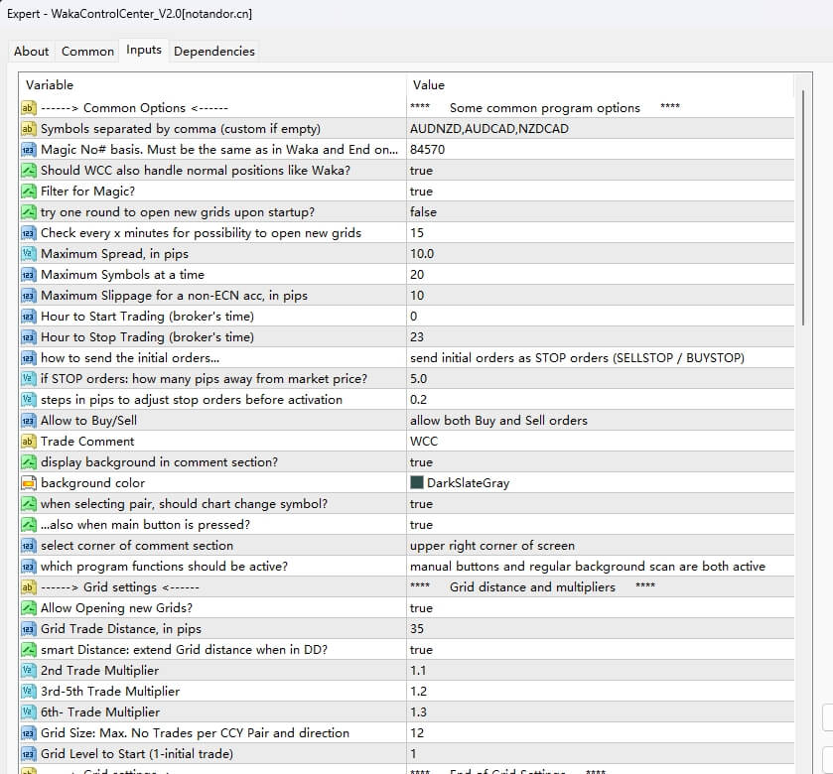This screenshot has width=833, height=774.
Task: Switch to the Common tab
Action: point(87,52)
